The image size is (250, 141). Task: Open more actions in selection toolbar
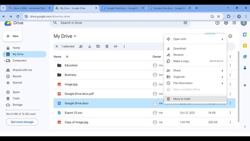[x=124, y=46]
